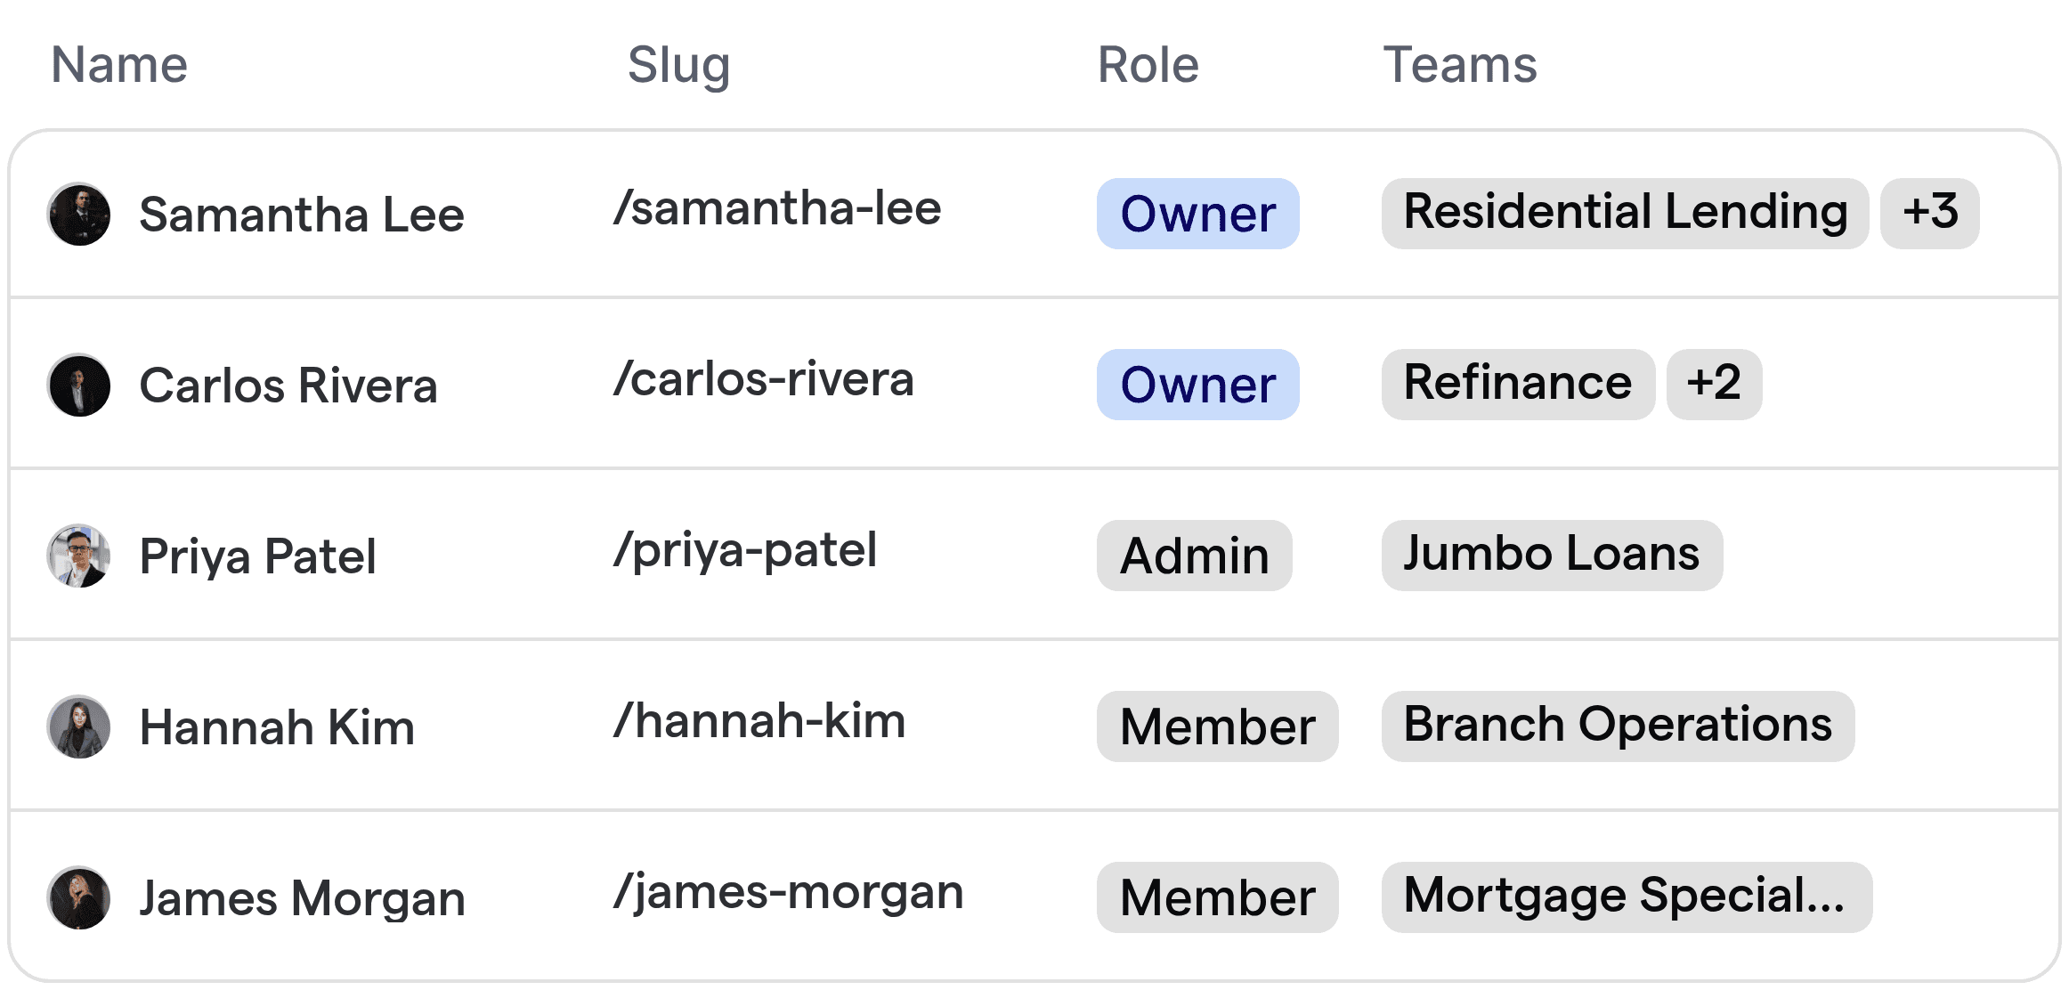Click Carlos Rivera's profile avatar
2069x990 pixels.
click(78, 385)
